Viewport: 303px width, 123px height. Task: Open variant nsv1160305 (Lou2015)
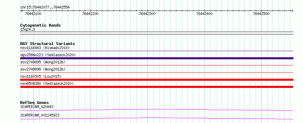[41, 76]
